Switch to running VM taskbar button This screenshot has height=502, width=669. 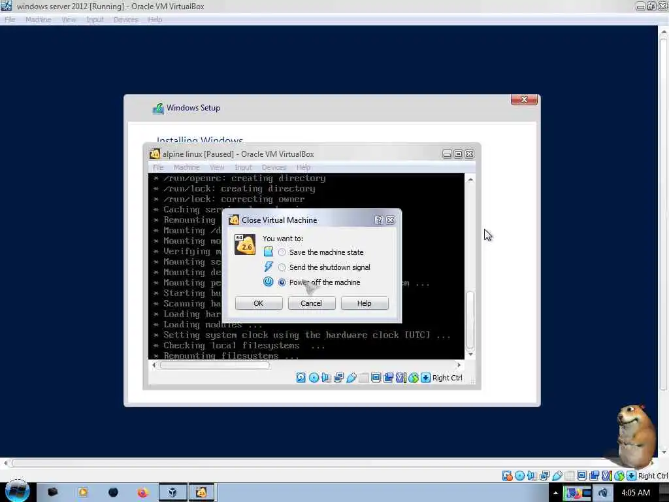[x=201, y=493]
